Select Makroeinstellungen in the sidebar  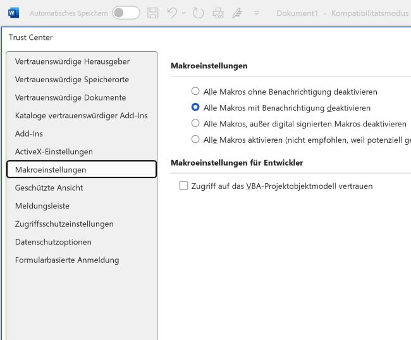point(82,169)
